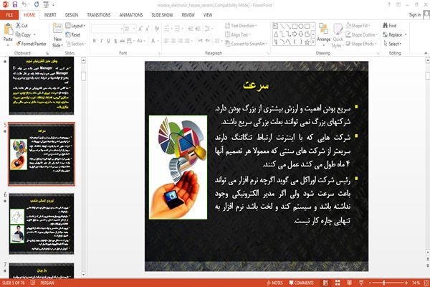430x287 pixels.
Task: Activate the Format Painter tool
Action: [x=32, y=44]
